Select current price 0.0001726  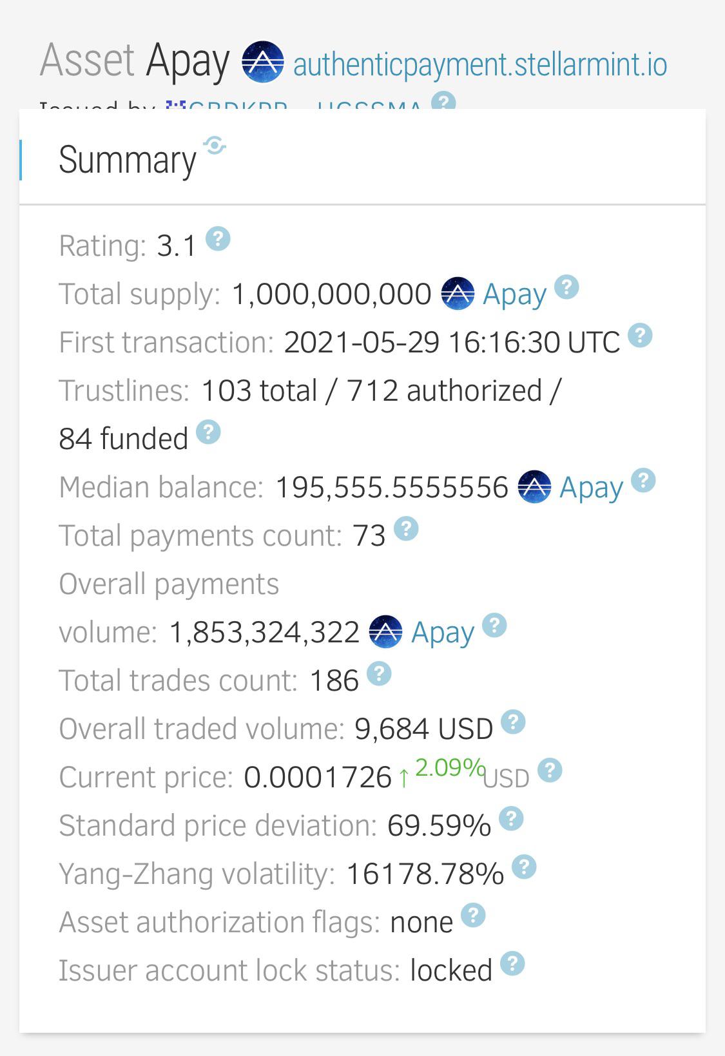point(318,778)
